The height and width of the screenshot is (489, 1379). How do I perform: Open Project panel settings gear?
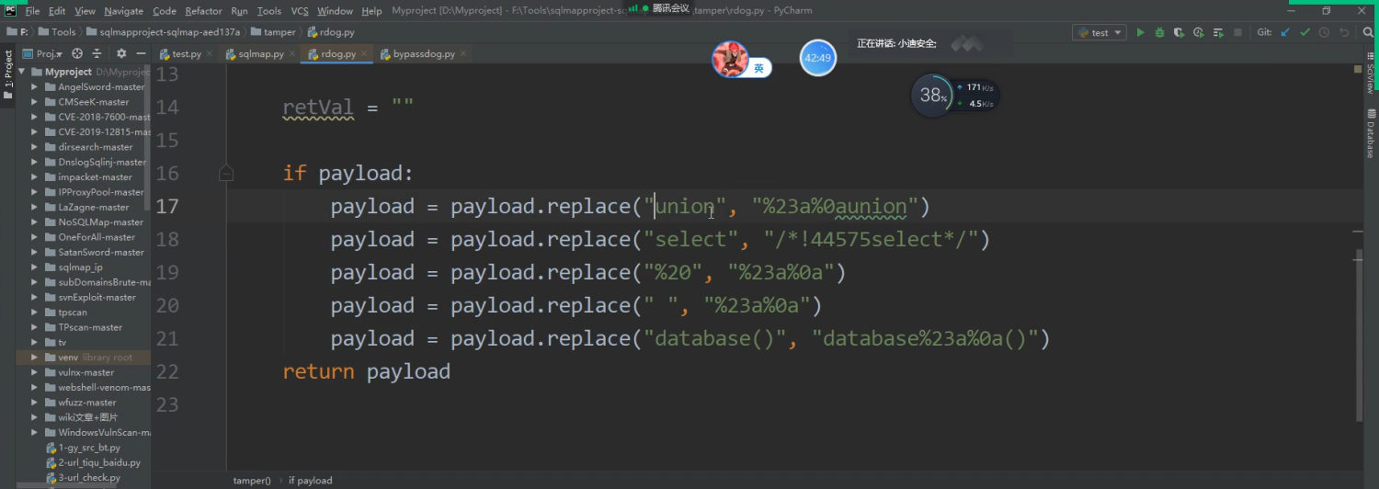[x=121, y=53]
